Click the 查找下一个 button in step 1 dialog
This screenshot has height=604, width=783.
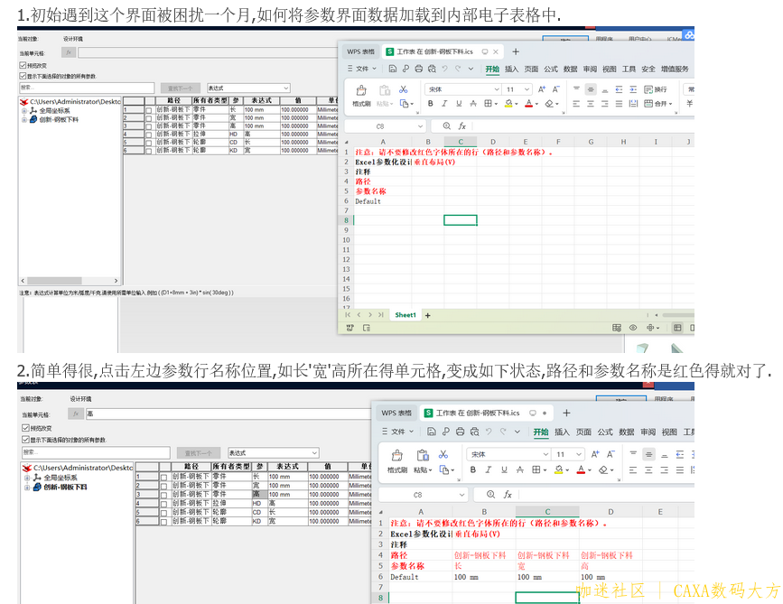[x=182, y=88]
